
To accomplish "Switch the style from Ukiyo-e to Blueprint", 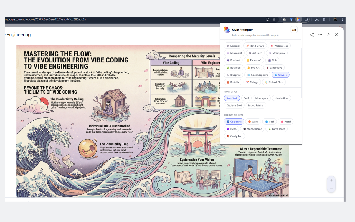I will click(233, 75).
